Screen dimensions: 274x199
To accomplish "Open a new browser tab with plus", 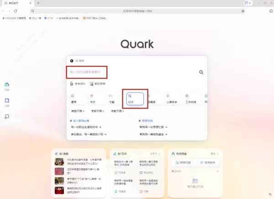I will pos(38,3).
